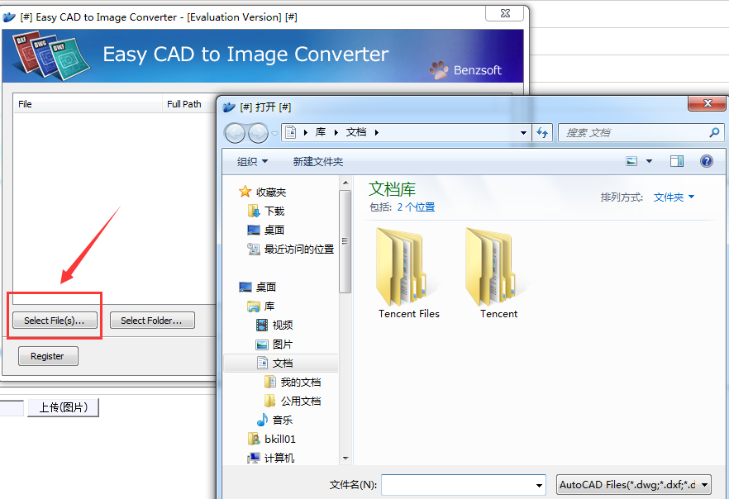
Task: Click the Easy CAD converter title bar icon
Action: pos(9,17)
